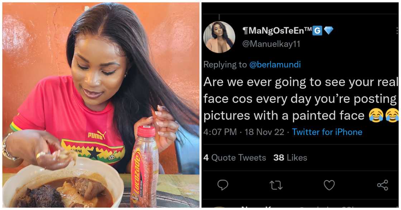Open the 38 Likes list
The height and width of the screenshot is (210, 401).
click(x=291, y=157)
